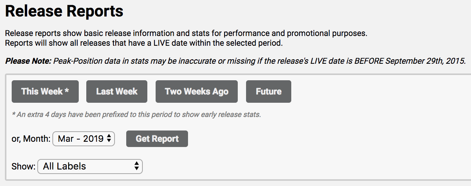Expand the All Labels dropdown
Image resolution: width=471 pixels, height=186 pixels.
coord(90,166)
